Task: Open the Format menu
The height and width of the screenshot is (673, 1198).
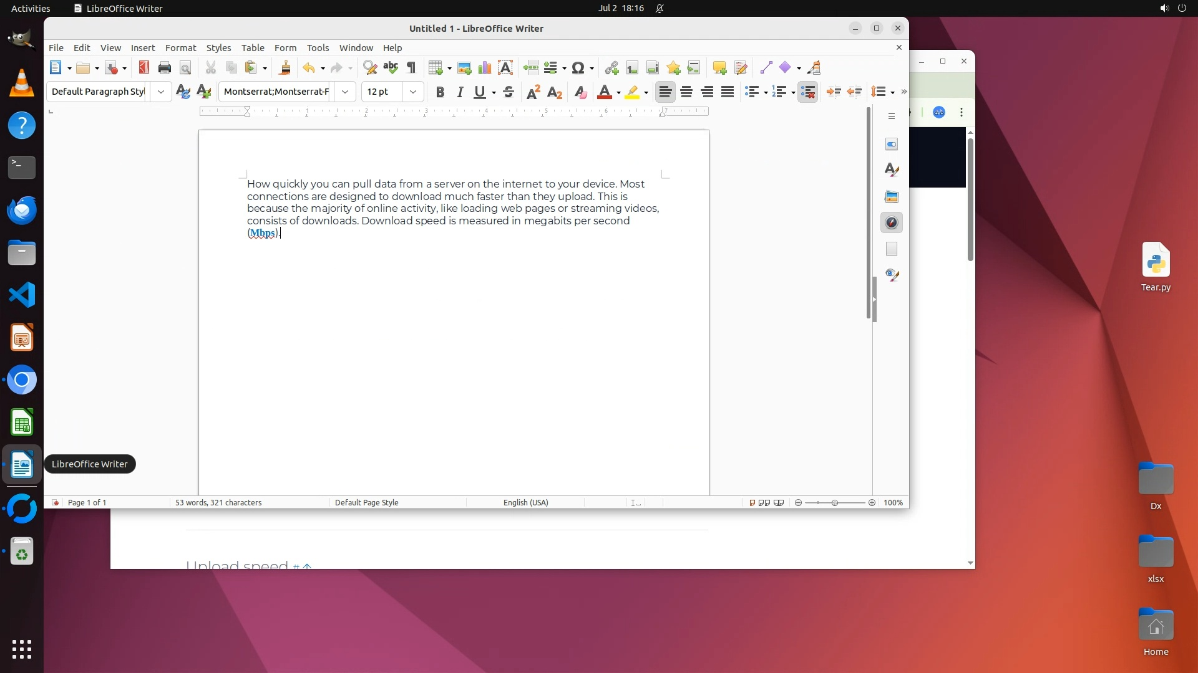Action: pyautogui.click(x=180, y=48)
